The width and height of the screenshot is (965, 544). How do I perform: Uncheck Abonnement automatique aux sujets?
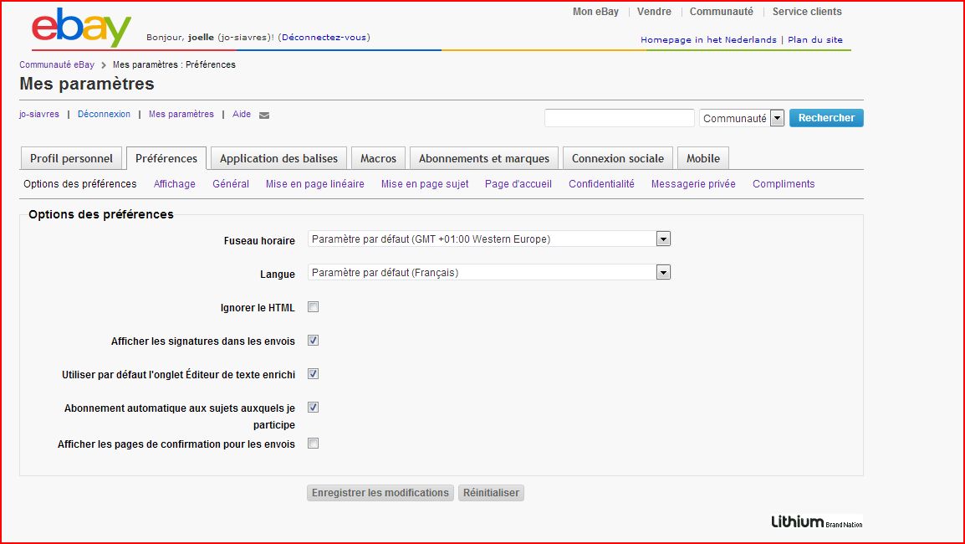(314, 408)
